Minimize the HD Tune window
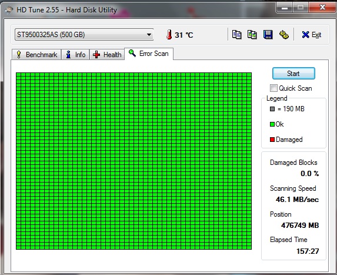Screen dimensions: 337x275 click(285, 8)
